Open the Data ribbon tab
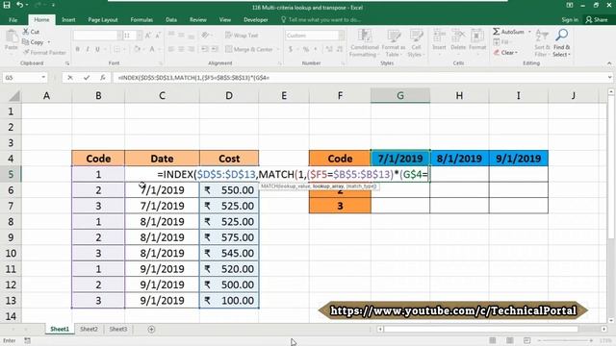Image resolution: width=616 pixels, height=346 pixels. click(x=171, y=19)
